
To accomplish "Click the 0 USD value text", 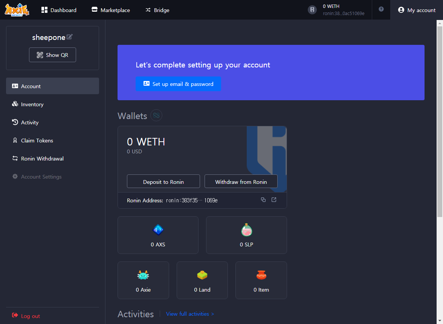I will point(134,151).
